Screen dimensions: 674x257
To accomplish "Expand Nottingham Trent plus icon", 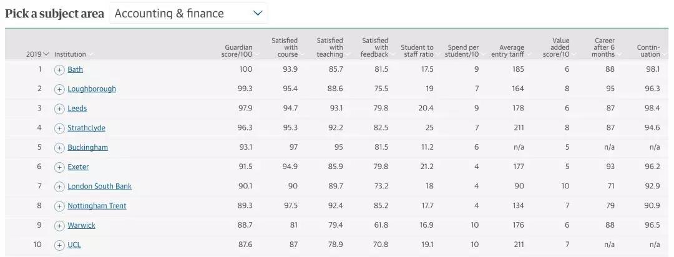I will pos(59,206).
